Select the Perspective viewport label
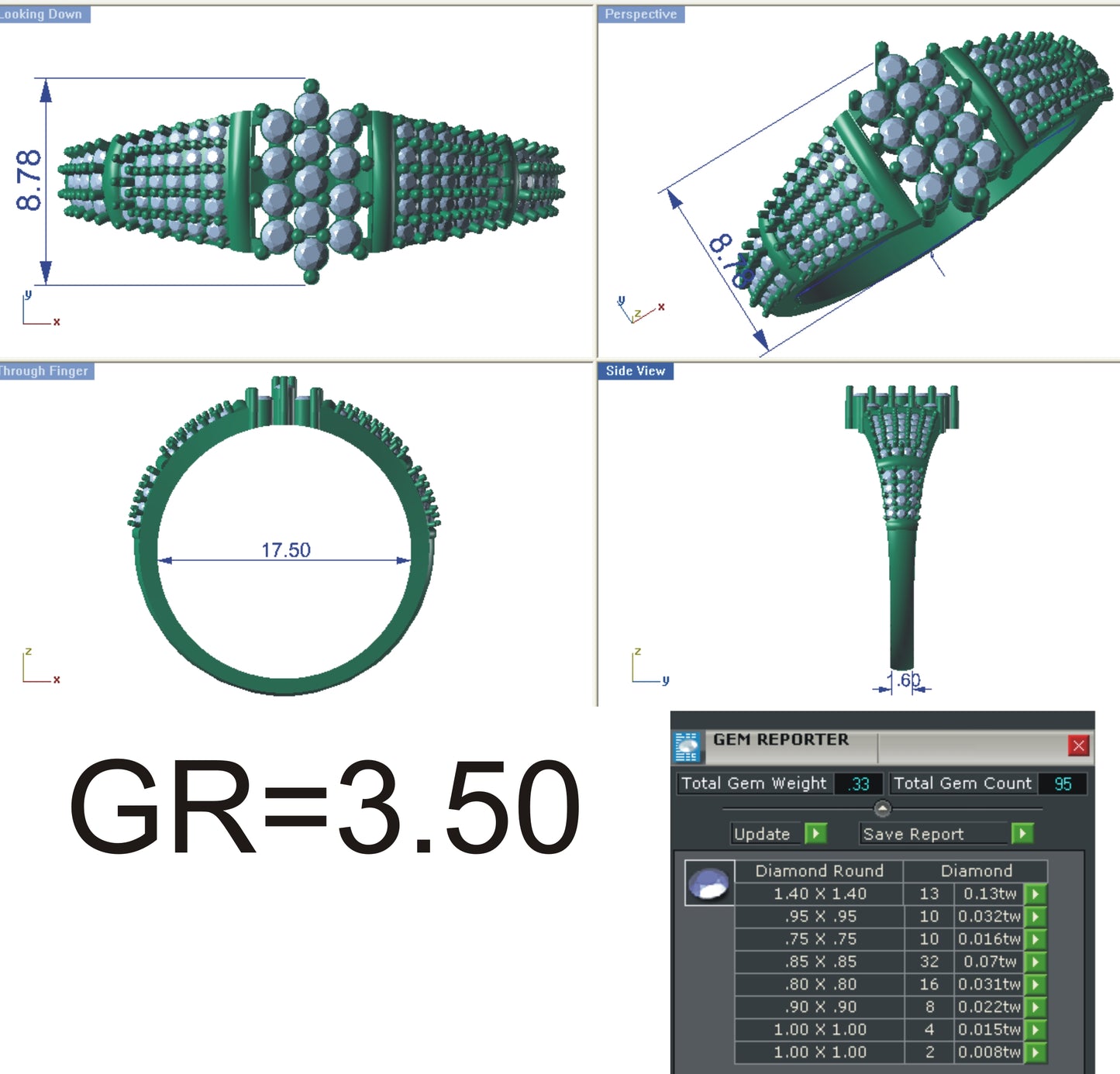Image resolution: width=1120 pixels, height=1074 pixels. point(640,13)
